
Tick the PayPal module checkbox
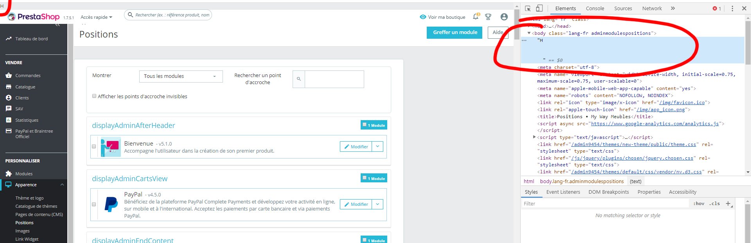pos(94,204)
